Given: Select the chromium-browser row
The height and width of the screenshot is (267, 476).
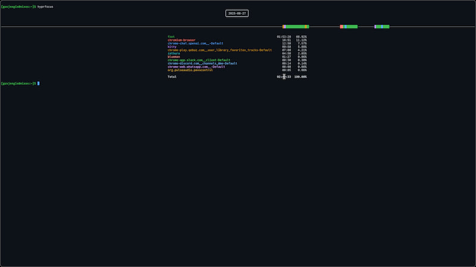Looking at the screenshot, I should coord(181,40).
